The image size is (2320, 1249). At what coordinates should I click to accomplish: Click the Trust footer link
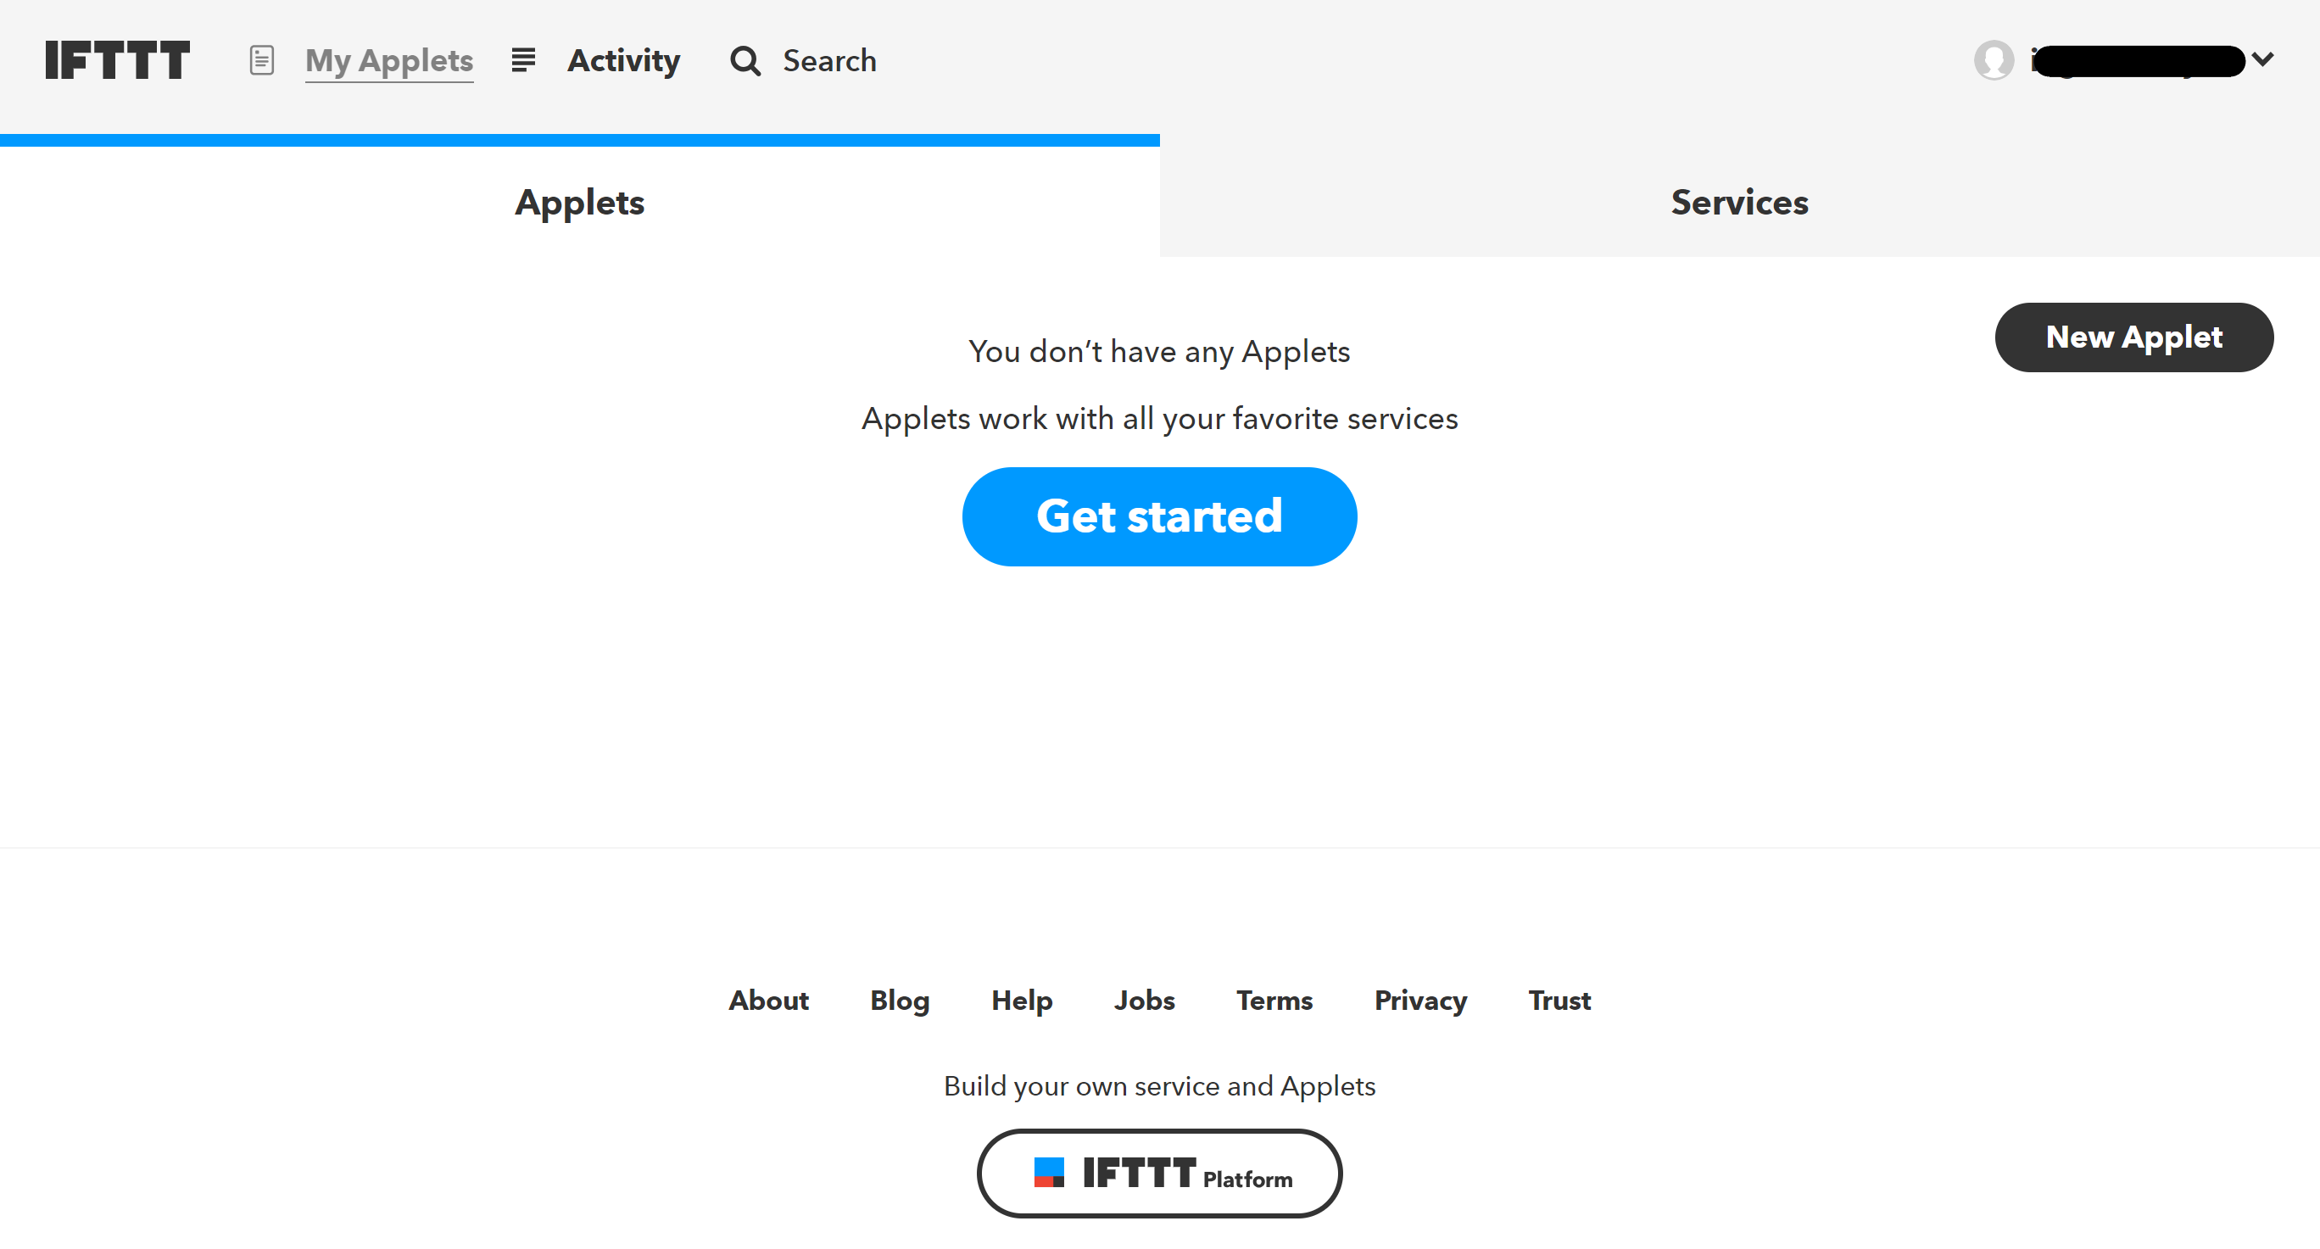(1558, 998)
